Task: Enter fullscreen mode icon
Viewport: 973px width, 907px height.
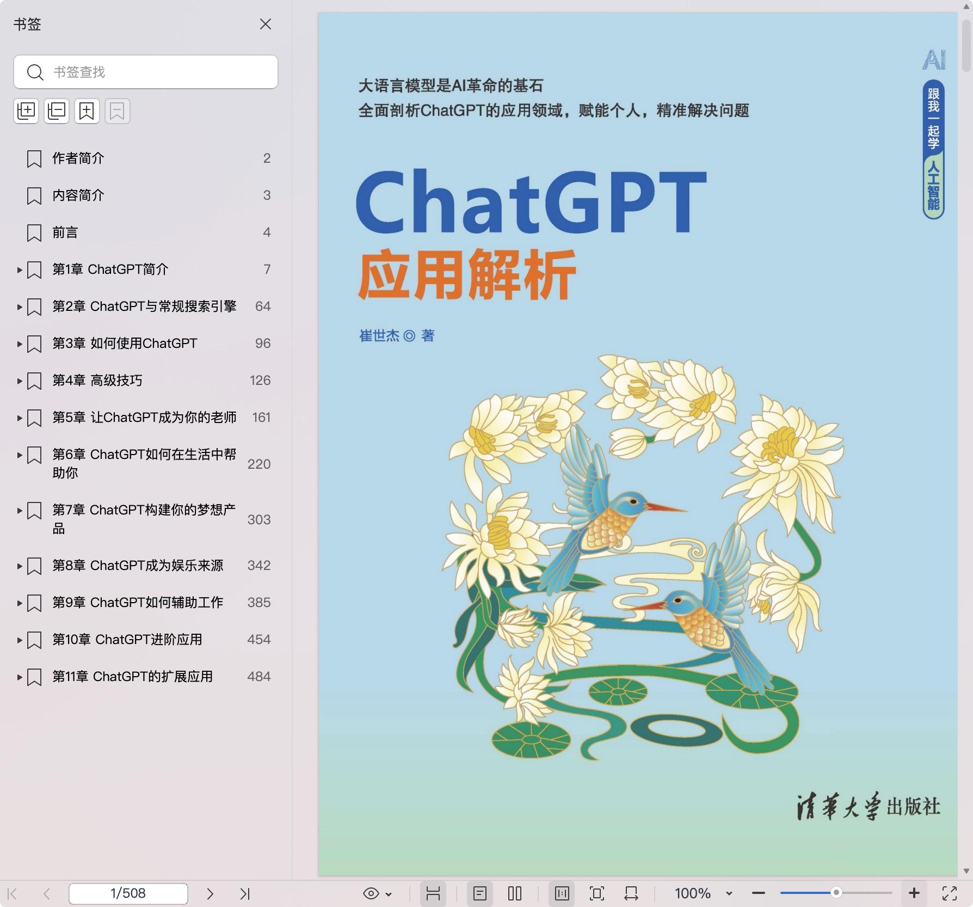Action: (x=950, y=893)
